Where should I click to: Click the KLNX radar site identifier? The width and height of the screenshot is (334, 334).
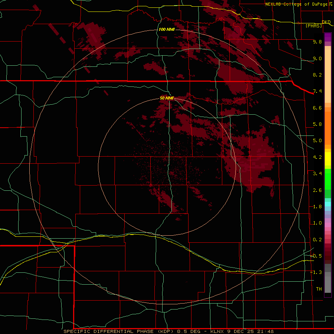(217, 331)
